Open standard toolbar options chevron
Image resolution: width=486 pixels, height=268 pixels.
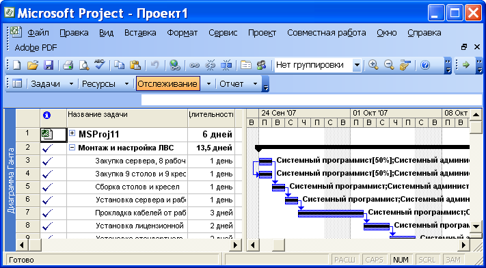click(448, 66)
